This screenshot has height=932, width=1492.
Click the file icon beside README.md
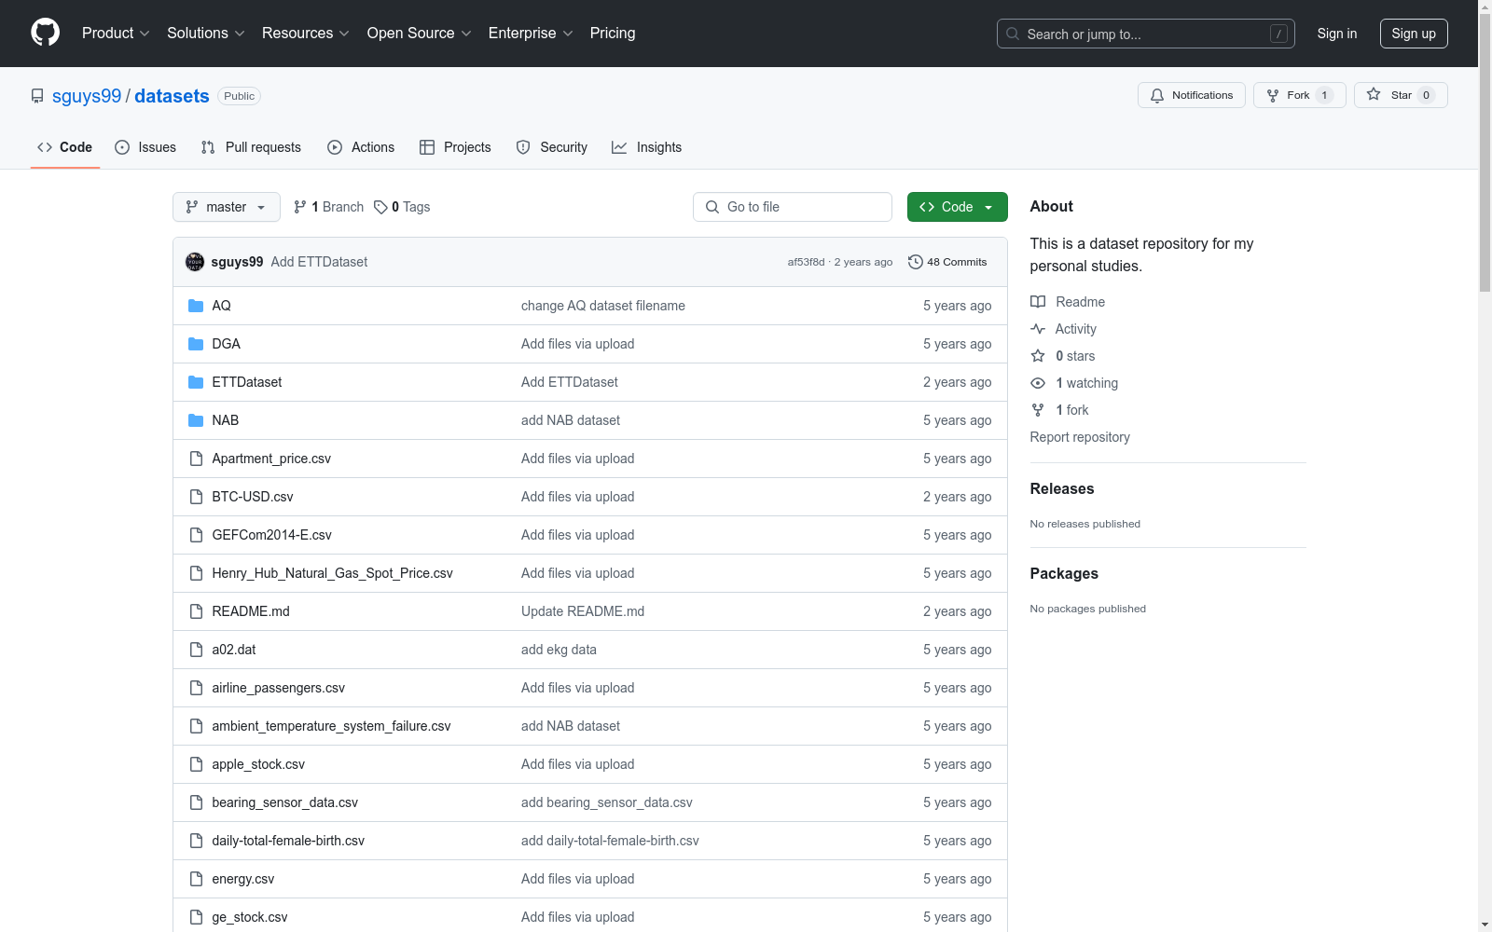[196, 611]
